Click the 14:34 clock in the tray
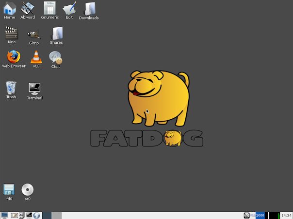 click(x=287, y=215)
